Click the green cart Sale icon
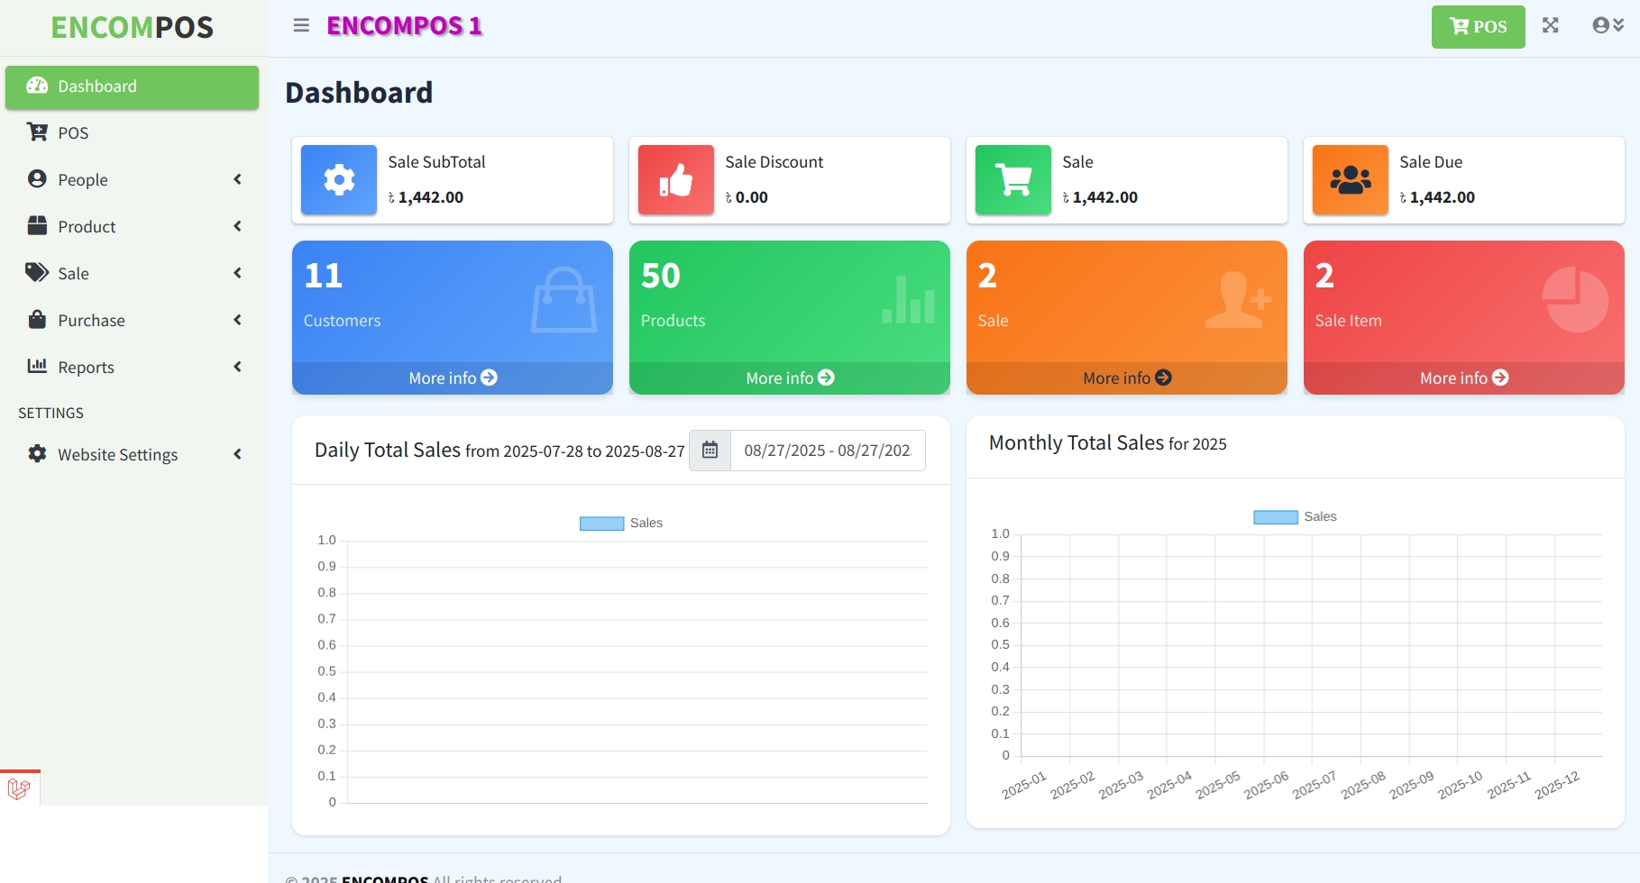 (x=1013, y=180)
